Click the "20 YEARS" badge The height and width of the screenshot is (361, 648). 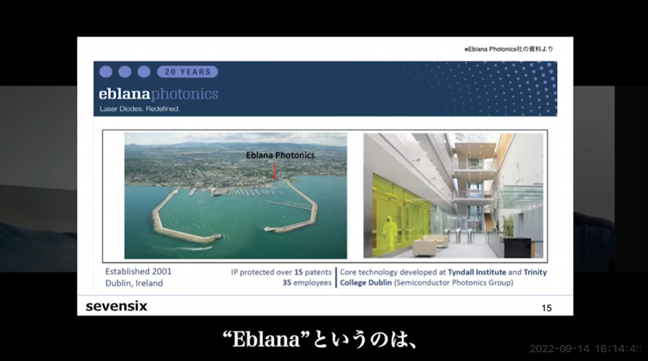187,72
